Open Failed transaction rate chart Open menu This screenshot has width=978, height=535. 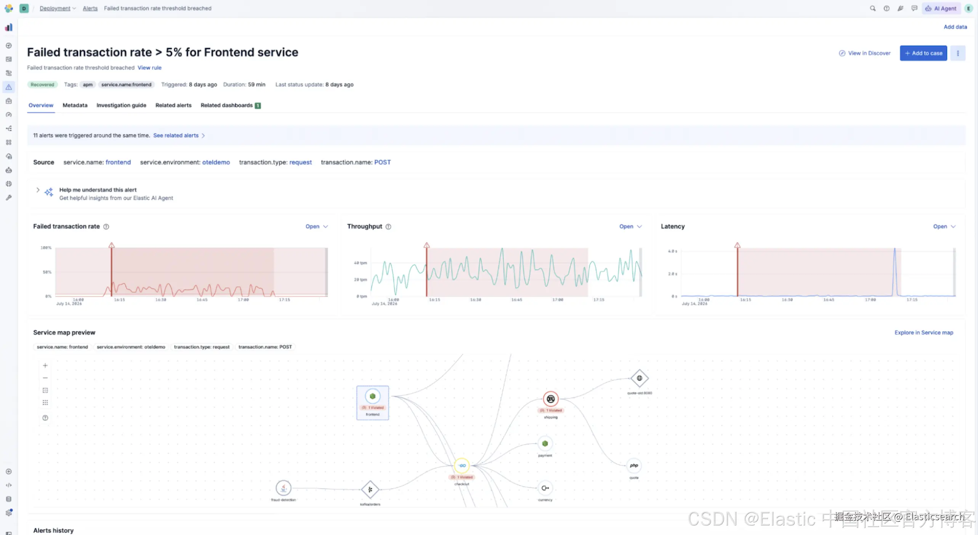click(x=316, y=226)
